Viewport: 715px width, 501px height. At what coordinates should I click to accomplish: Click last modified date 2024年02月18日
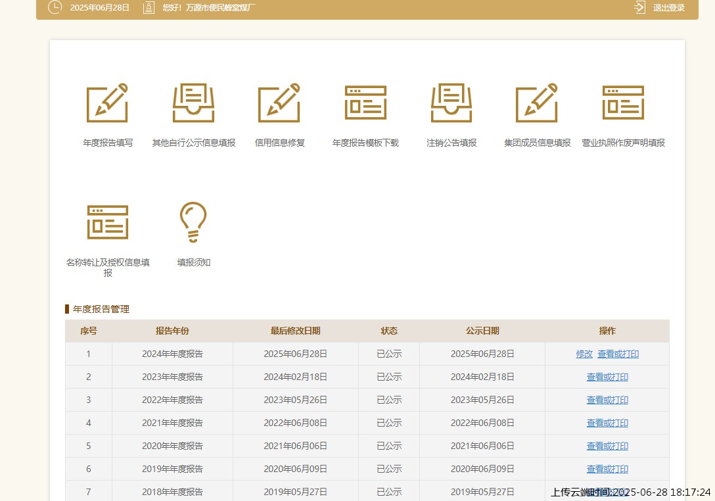coord(296,377)
